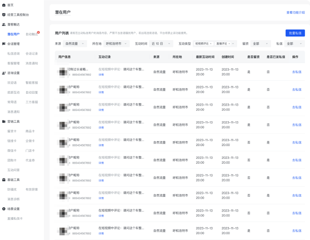Open the 所在地 呼和浩特市 dropdown
This screenshot has height=240, width=310.
click(116, 44)
